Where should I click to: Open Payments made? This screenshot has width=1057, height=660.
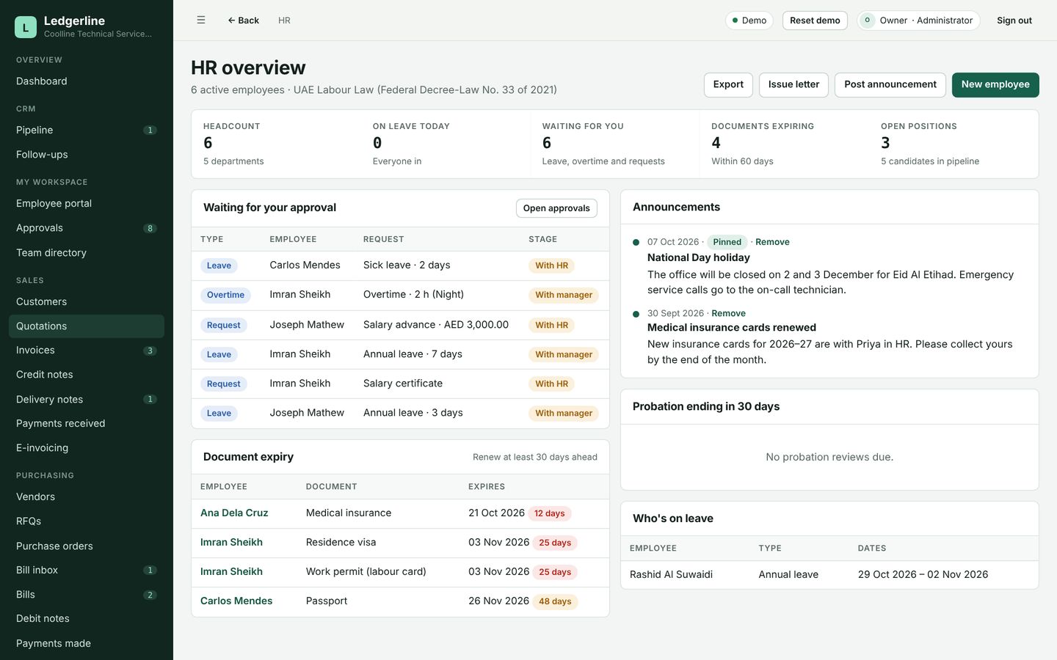point(87,644)
